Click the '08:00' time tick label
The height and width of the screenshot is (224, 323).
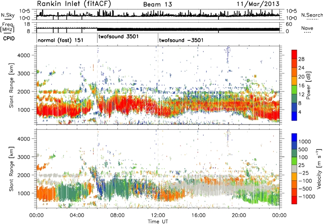117,216
